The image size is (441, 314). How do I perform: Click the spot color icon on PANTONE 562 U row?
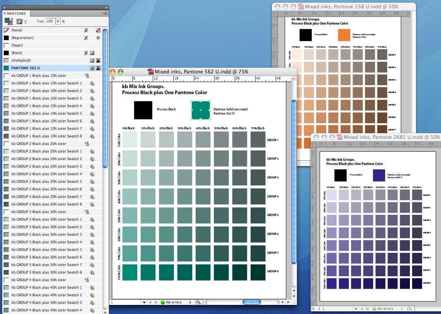pos(92,68)
